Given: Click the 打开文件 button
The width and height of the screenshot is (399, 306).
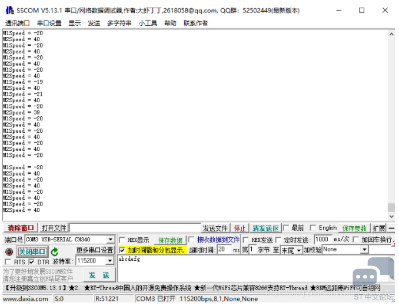Looking at the screenshot, I should coord(54,228).
